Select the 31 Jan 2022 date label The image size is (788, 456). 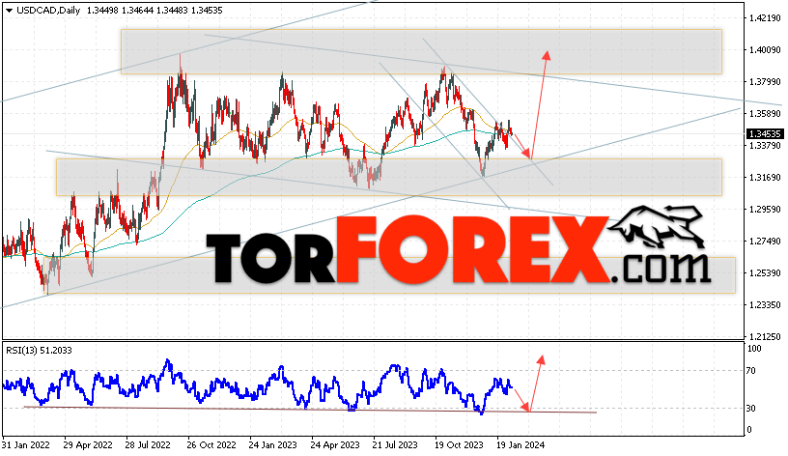click(x=26, y=445)
